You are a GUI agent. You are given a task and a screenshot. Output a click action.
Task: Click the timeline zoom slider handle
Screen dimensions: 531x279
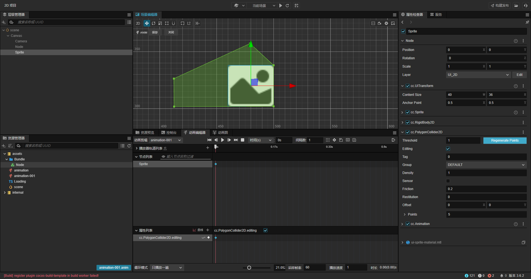click(x=249, y=268)
